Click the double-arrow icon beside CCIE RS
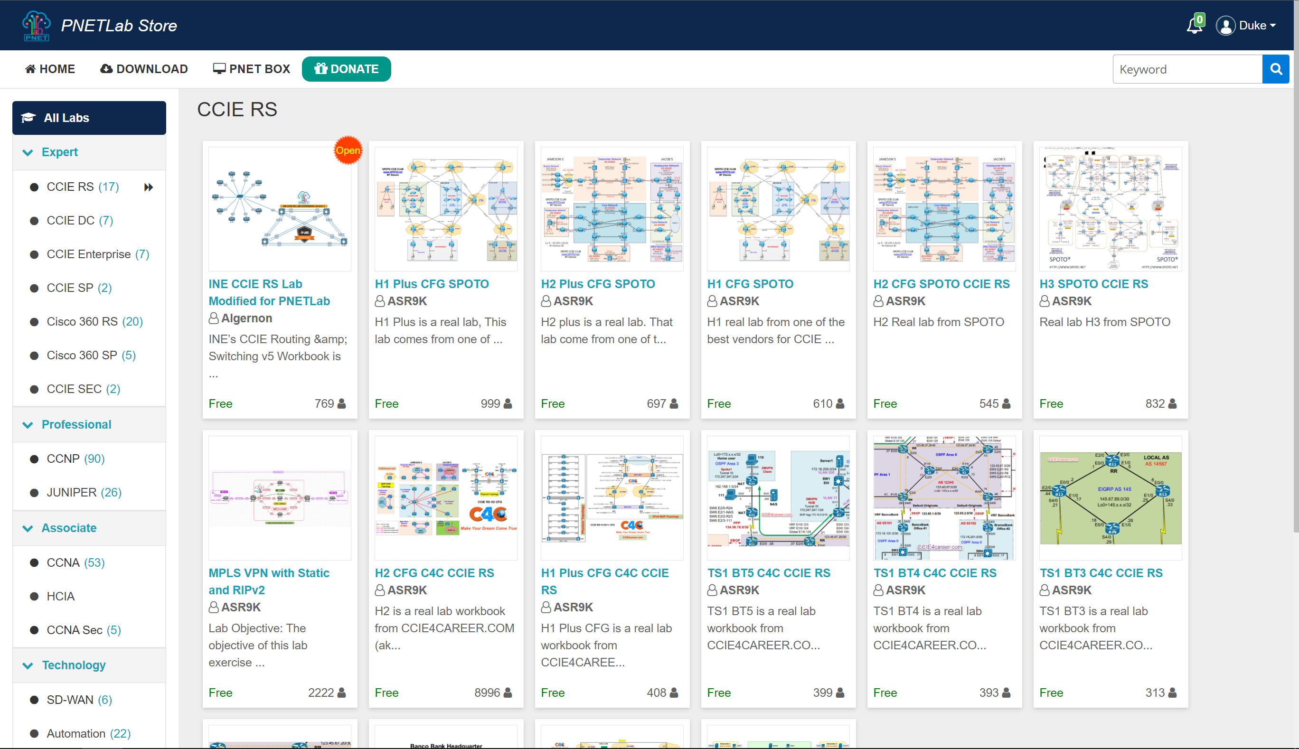The image size is (1299, 749). coord(148,187)
